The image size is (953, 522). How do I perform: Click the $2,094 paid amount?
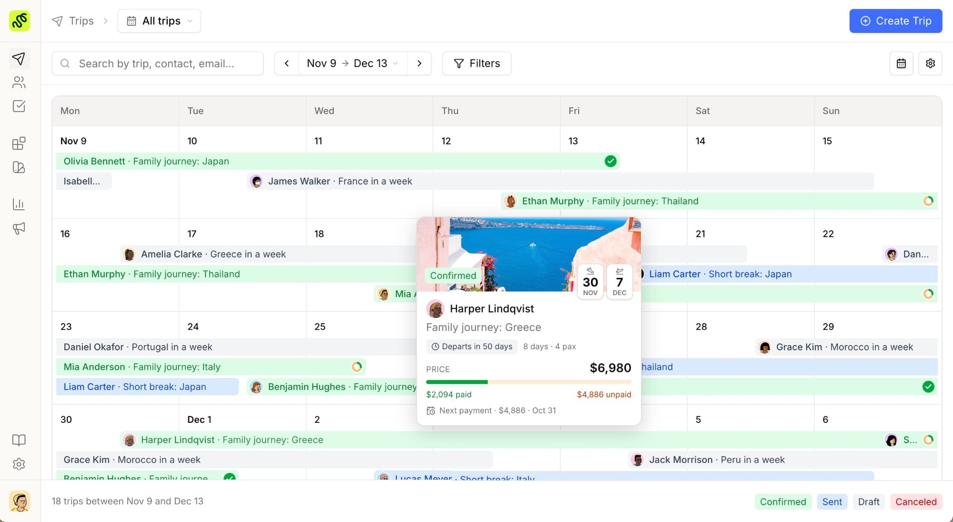point(448,394)
